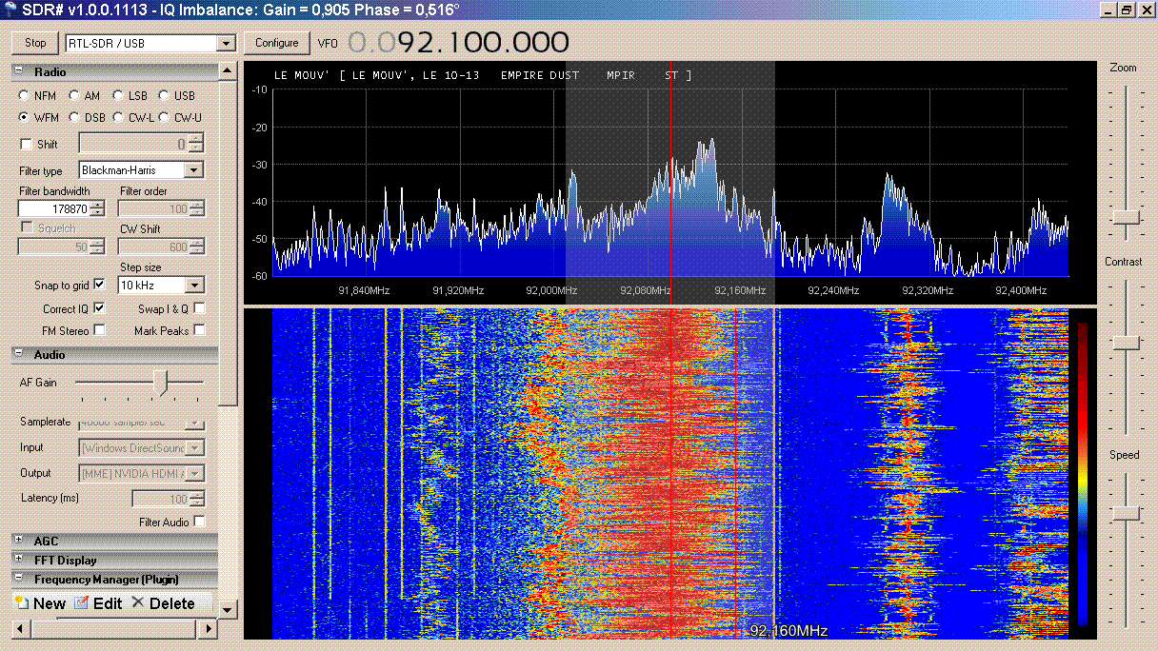Enable the Shift checkbox
The width and height of the screenshot is (1158, 651).
coord(26,145)
